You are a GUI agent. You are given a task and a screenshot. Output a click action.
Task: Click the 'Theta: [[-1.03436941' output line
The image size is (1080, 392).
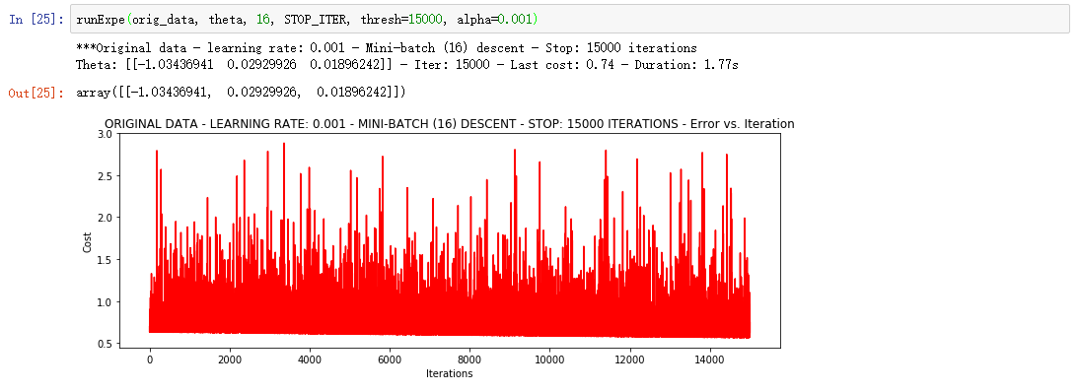[407, 65]
